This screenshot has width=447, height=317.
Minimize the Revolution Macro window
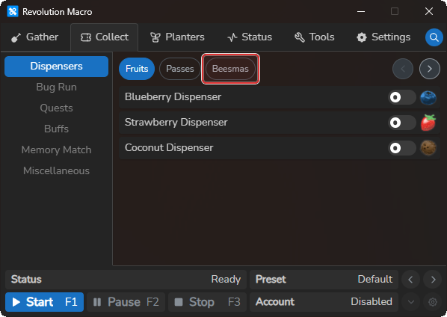click(x=361, y=12)
